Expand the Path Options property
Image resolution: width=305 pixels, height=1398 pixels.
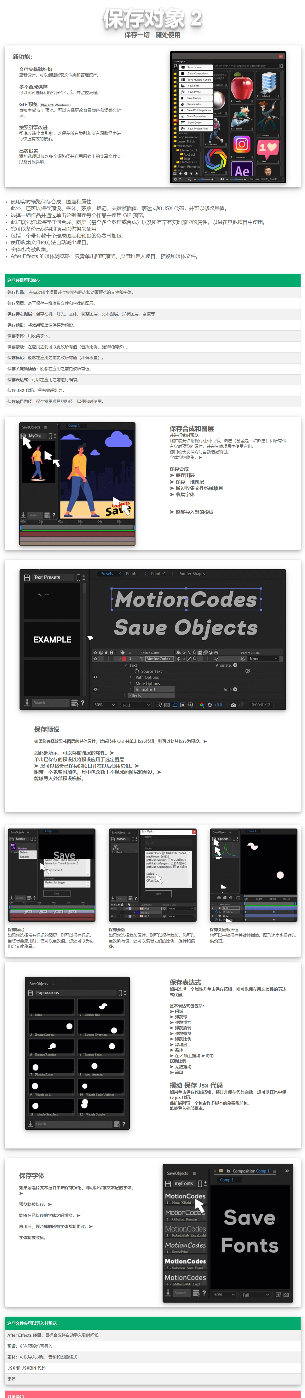coord(130,677)
